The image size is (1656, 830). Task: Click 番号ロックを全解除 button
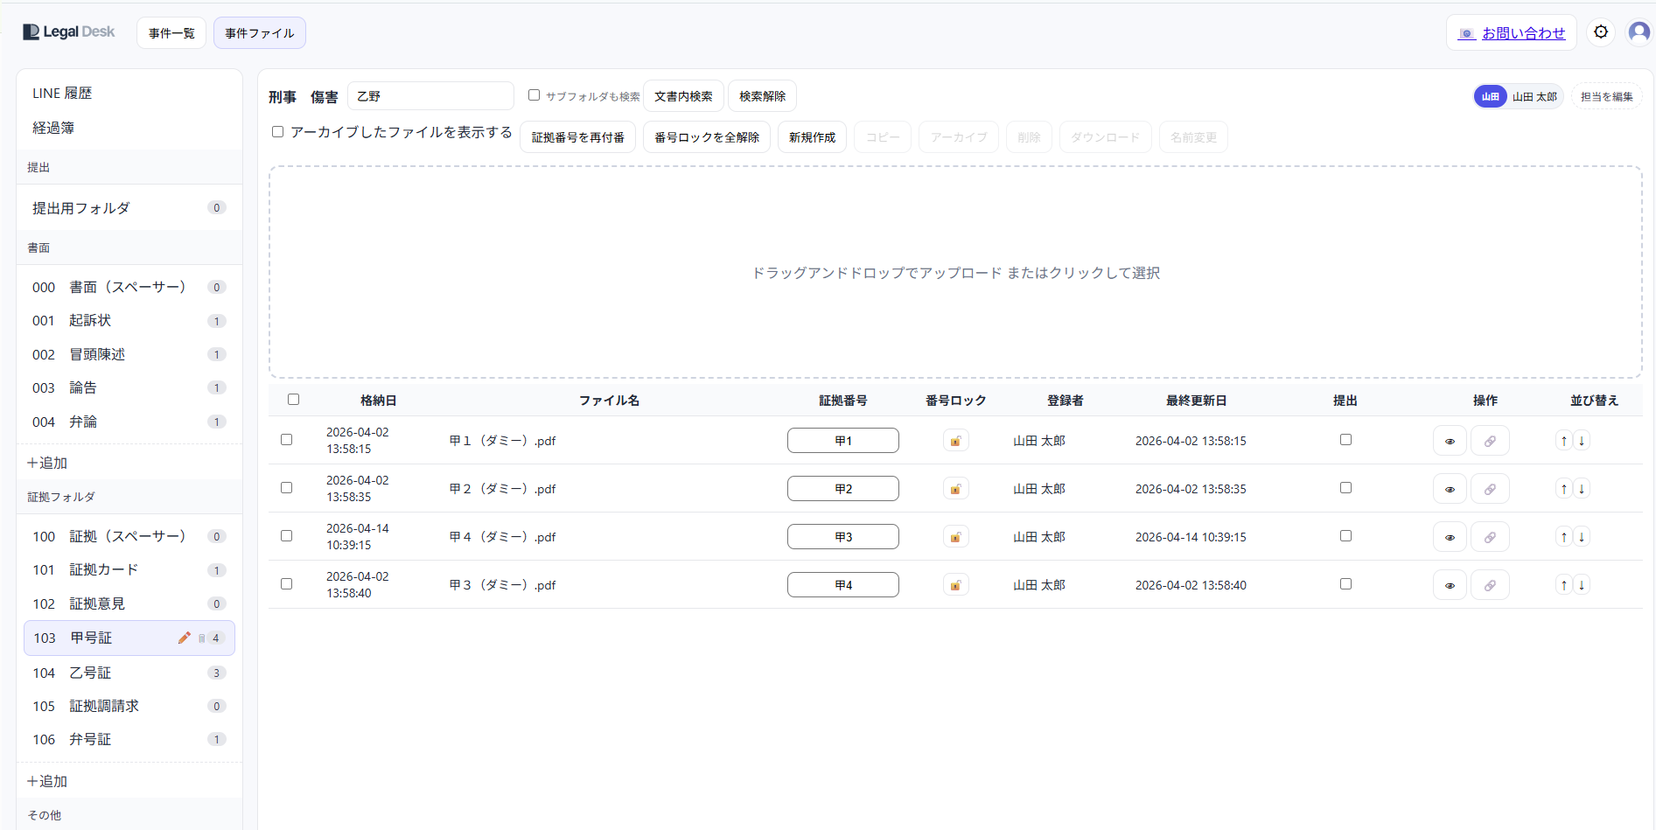point(707,137)
